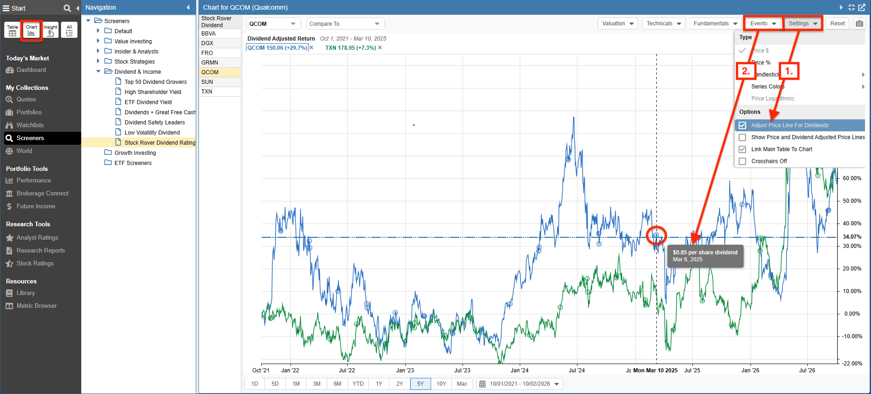This screenshot has height=394, width=871.
Task: Open the date range calendar icon
Action: 482,384
